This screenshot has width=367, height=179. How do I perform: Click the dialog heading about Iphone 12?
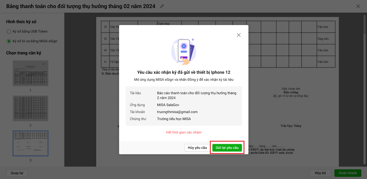point(184,72)
